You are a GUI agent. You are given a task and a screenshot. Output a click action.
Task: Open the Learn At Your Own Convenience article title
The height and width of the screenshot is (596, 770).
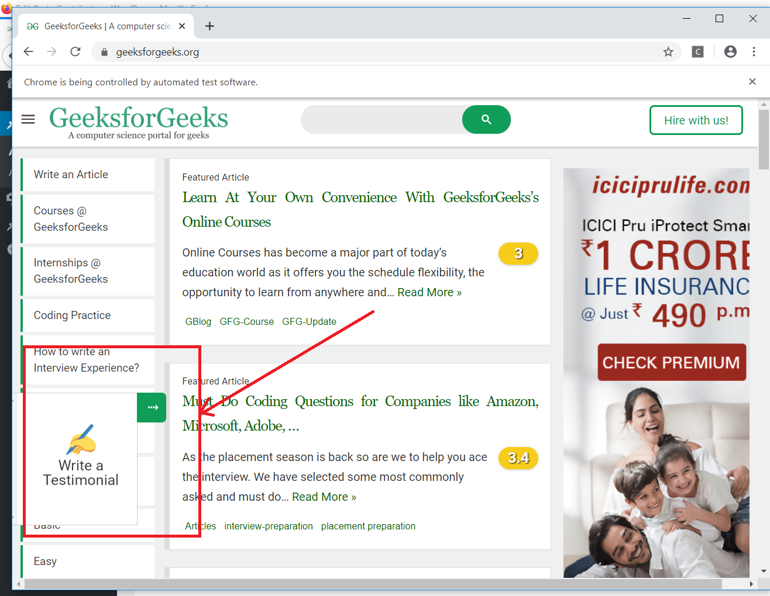point(360,210)
